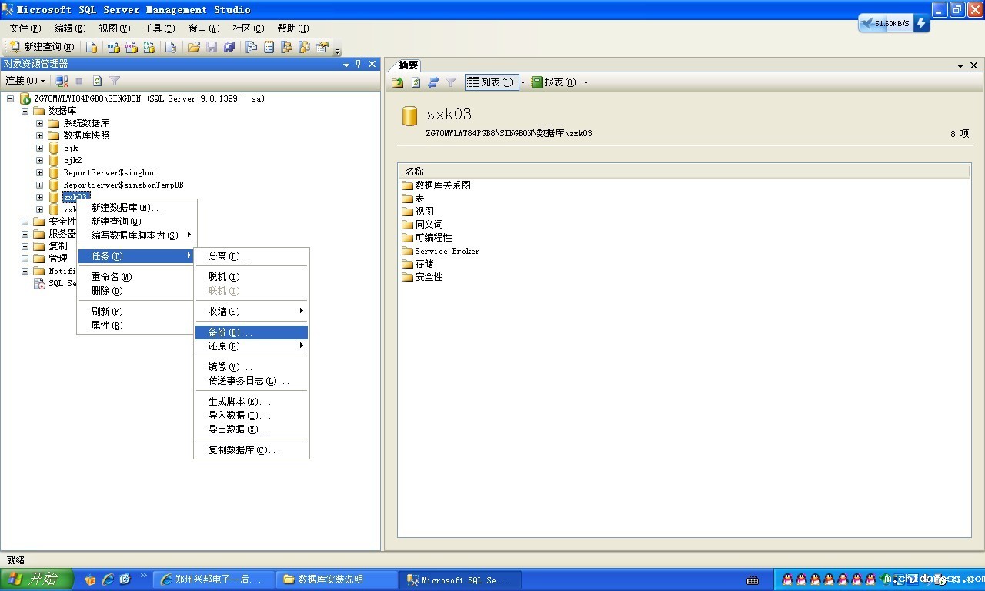Viewport: 985px width, 591px height.
Task: Click the Analysis Services MDX Query icon
Action: [x=113, y=47]
